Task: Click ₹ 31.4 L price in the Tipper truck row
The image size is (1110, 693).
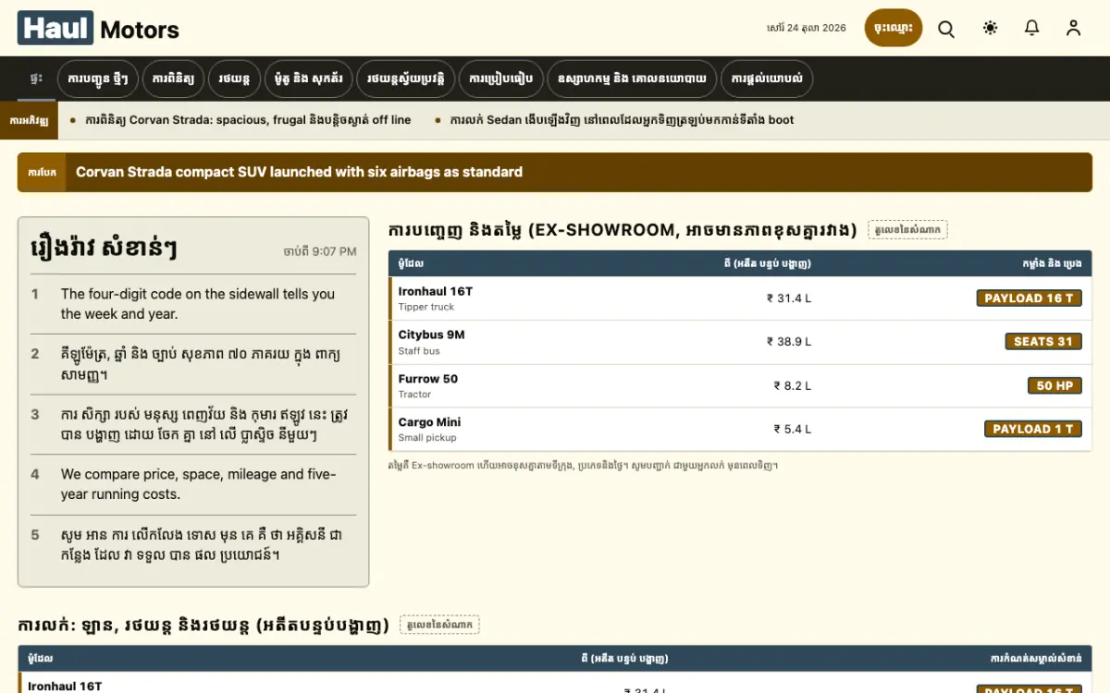Action: pos(789,298)
